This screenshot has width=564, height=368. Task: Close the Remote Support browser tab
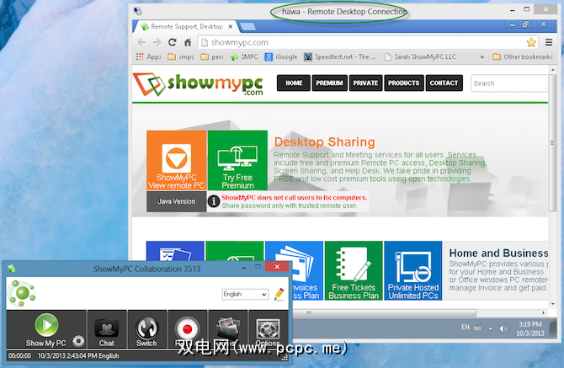coord(230,27)
